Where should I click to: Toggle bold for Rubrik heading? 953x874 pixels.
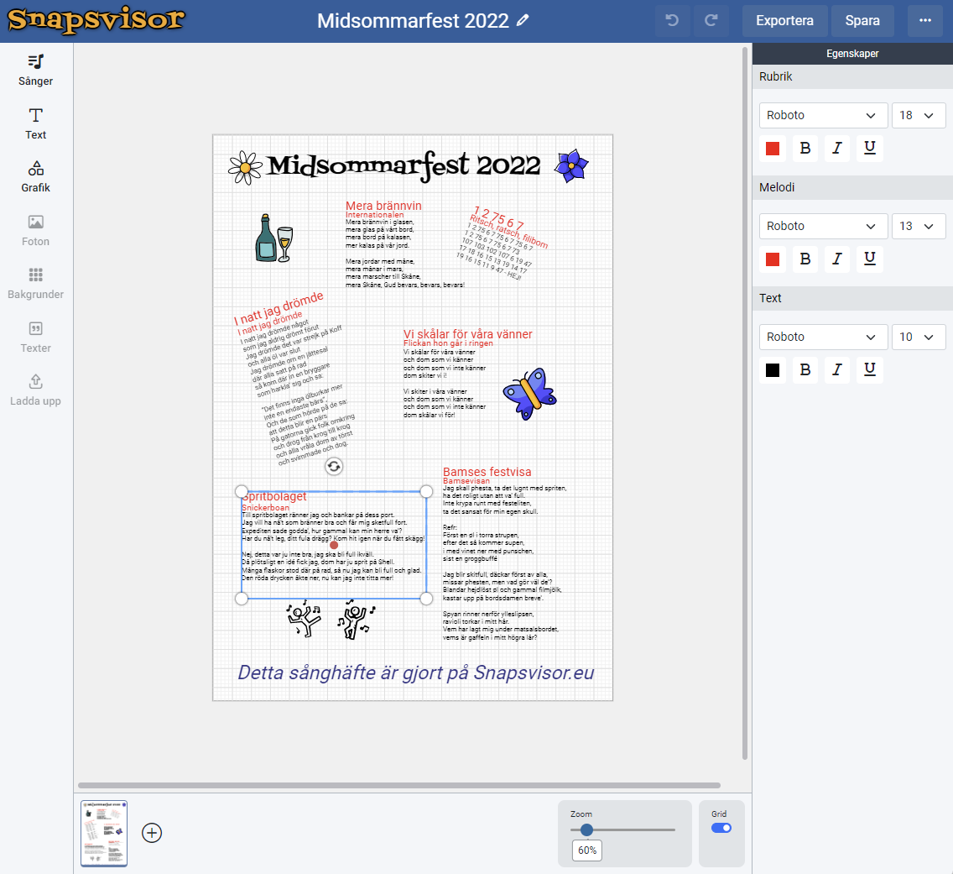click(x=805, y=149)
